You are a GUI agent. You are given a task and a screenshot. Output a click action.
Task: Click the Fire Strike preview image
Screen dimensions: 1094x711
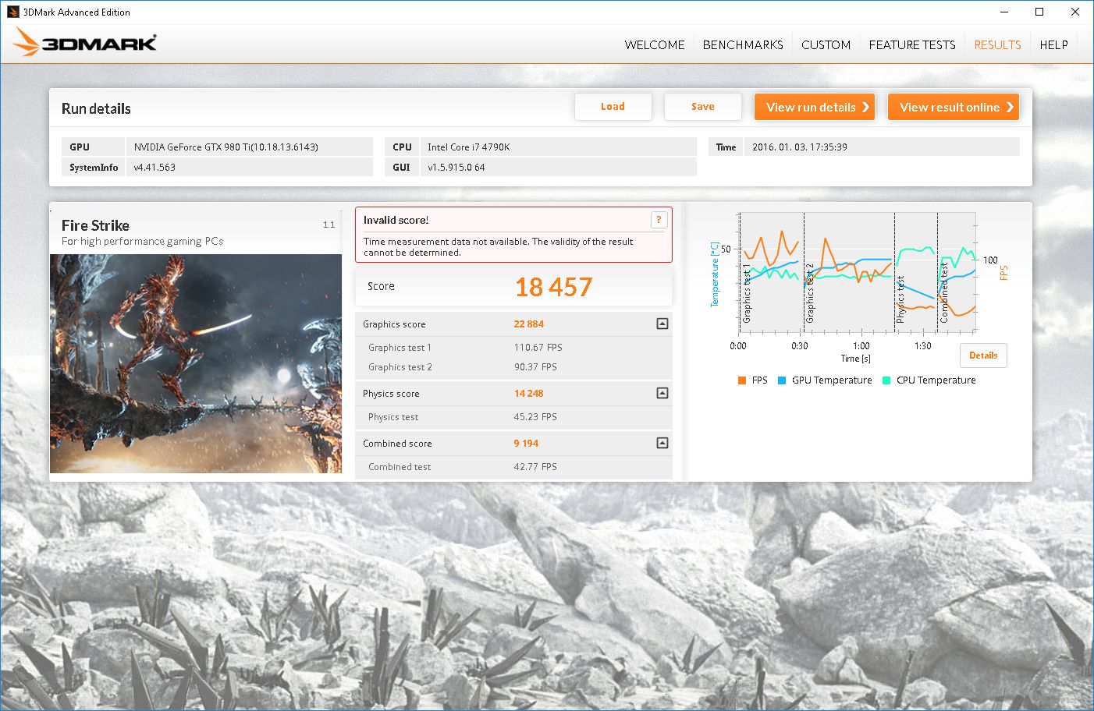pos(196,363)
